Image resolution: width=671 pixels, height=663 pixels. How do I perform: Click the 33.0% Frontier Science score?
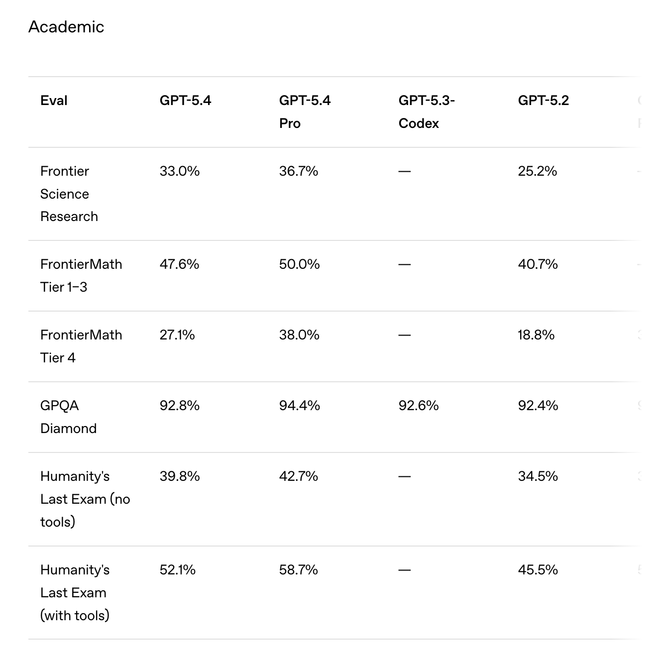coord(180,171)
